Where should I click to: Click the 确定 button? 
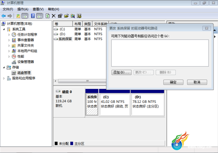click(x=173, y=82)
